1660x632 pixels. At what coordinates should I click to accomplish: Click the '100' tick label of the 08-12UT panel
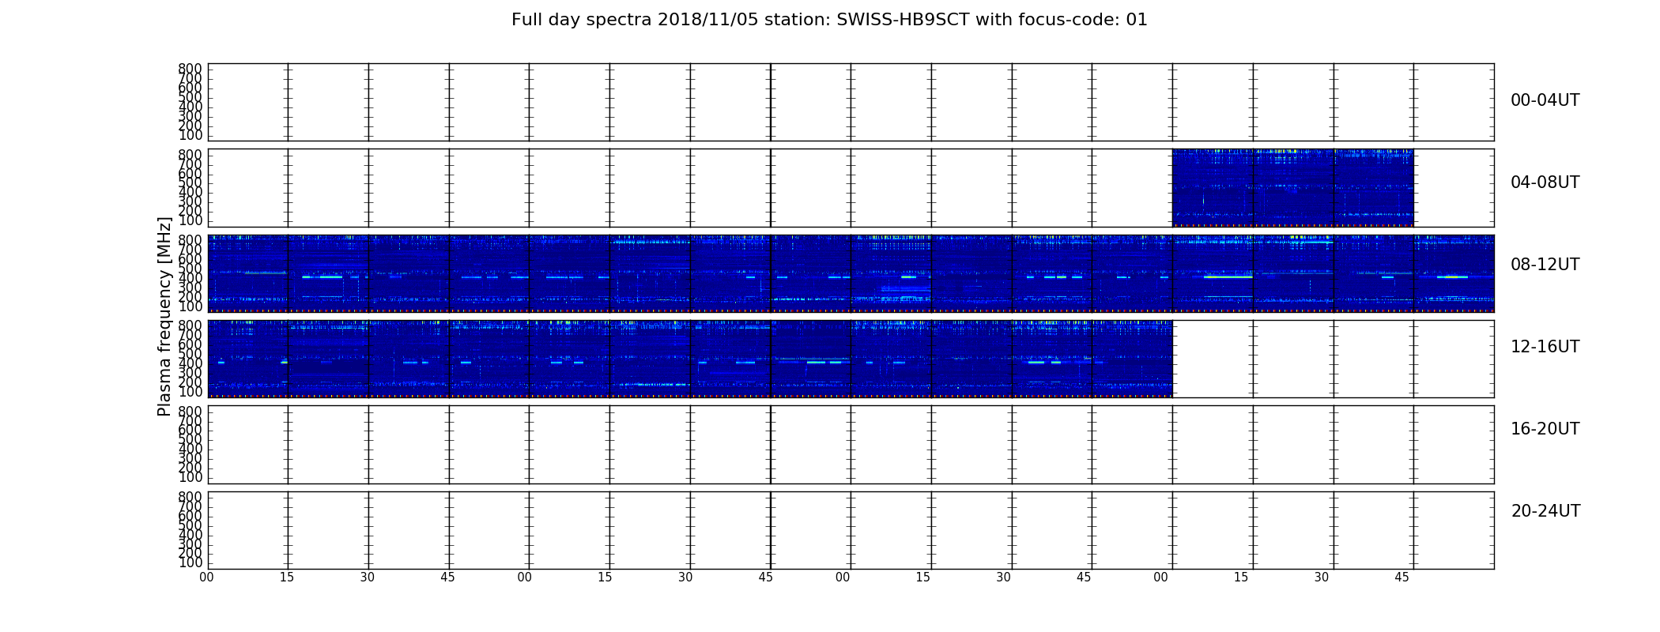pos(191,307)
